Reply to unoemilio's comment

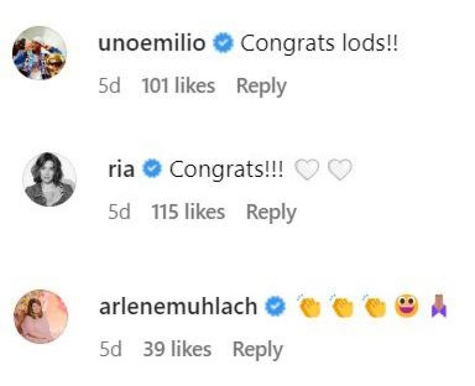[x=261, y=86]
